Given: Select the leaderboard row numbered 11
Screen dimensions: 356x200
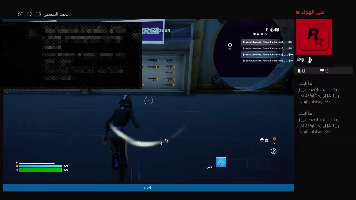Looking at the screenshot, I should [x=267, y=42].
